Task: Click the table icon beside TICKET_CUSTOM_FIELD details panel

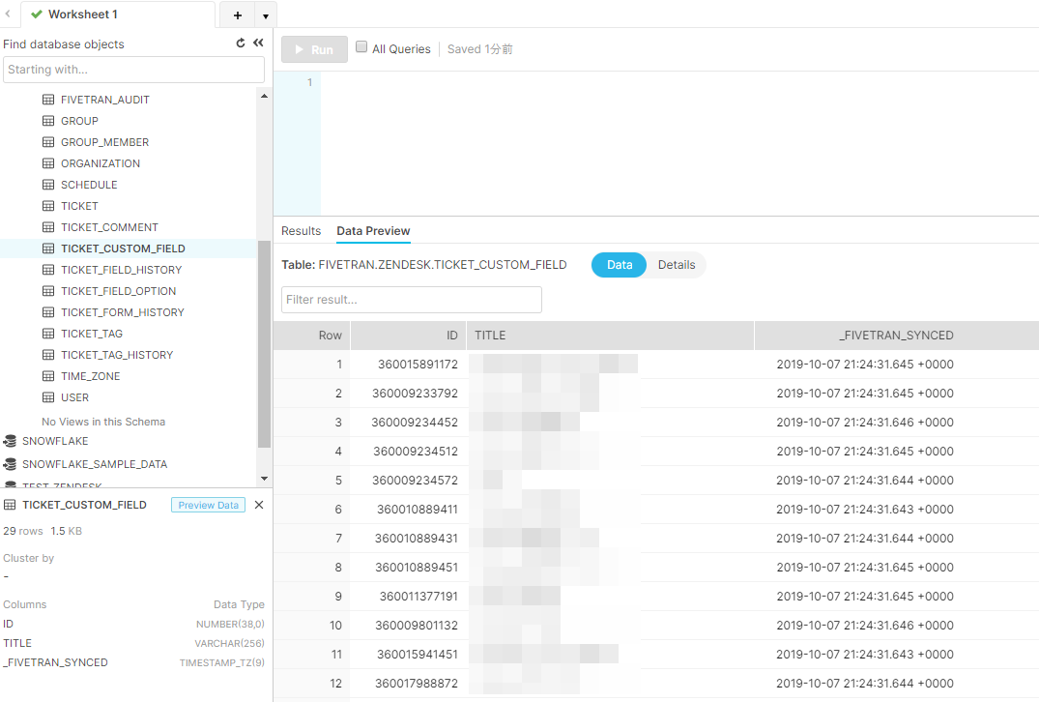Action: coord(9,504)
